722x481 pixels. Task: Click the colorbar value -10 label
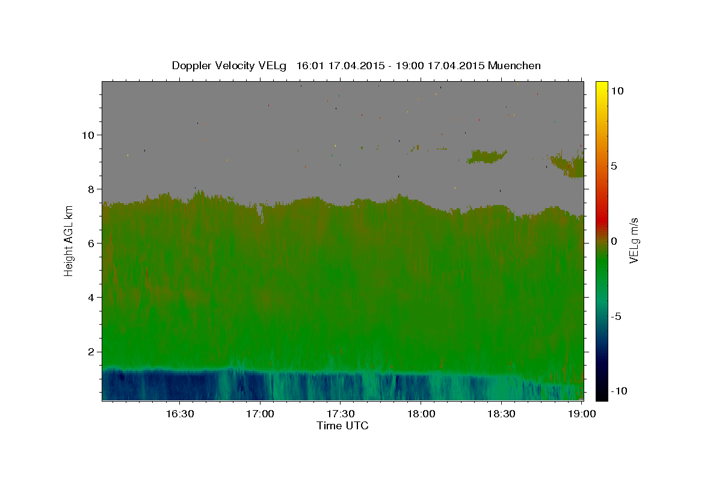pos(618,391)
